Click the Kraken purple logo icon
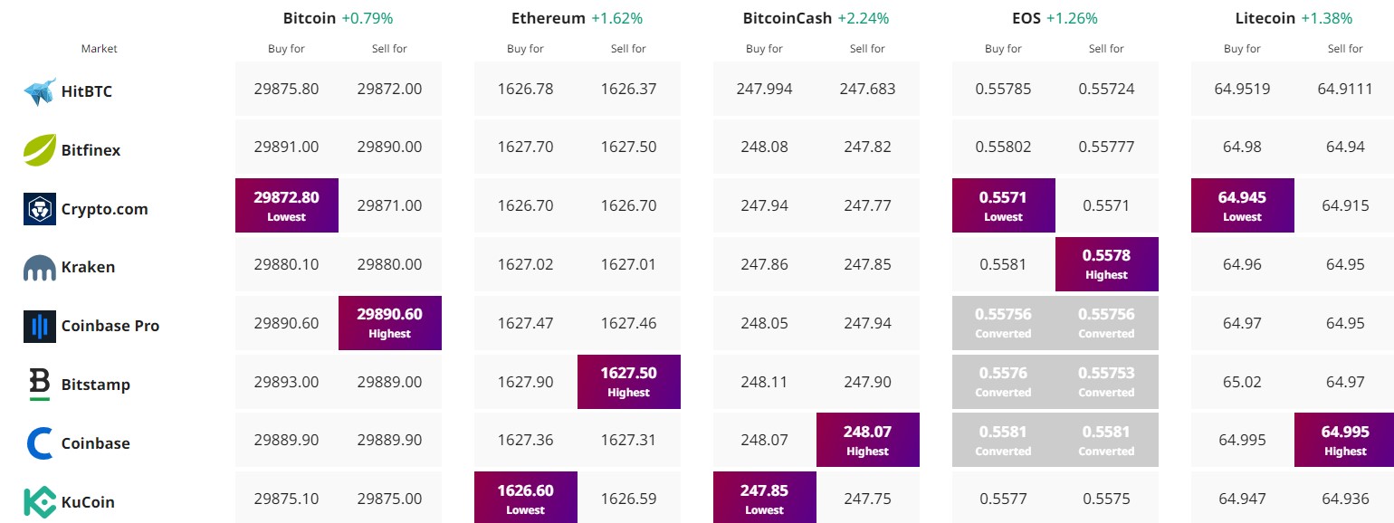The height and width of the screenshot is (523, 1394). 40,268
